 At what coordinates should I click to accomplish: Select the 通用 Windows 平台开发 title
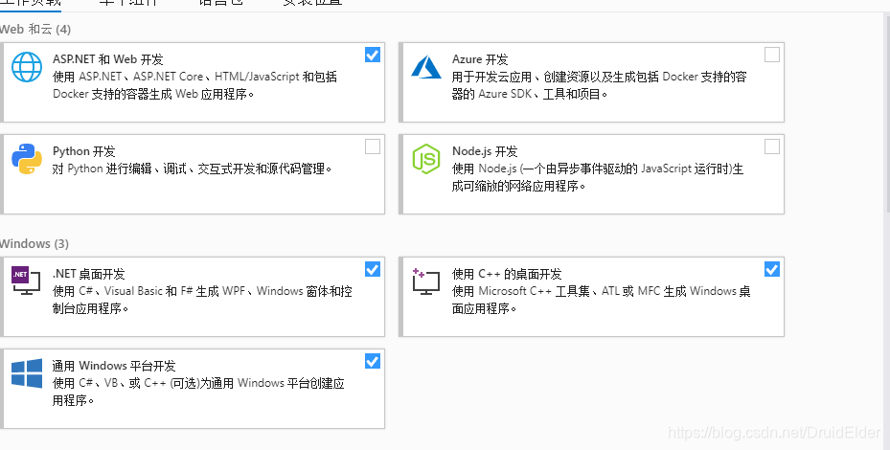point(114,366)
